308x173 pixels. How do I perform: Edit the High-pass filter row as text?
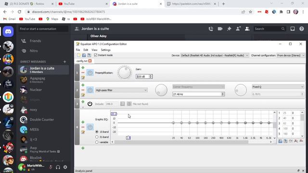[83, 95]
